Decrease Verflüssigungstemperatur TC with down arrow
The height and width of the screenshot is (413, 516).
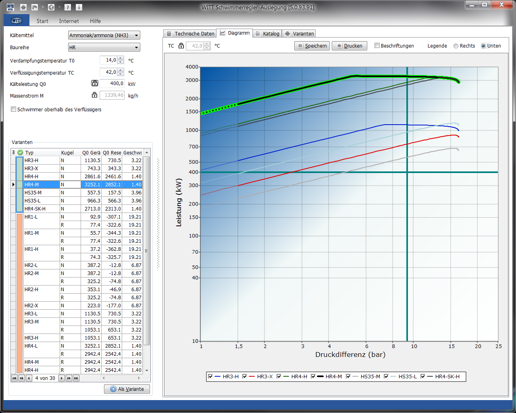pyautogui.click(x=121, y=74)
